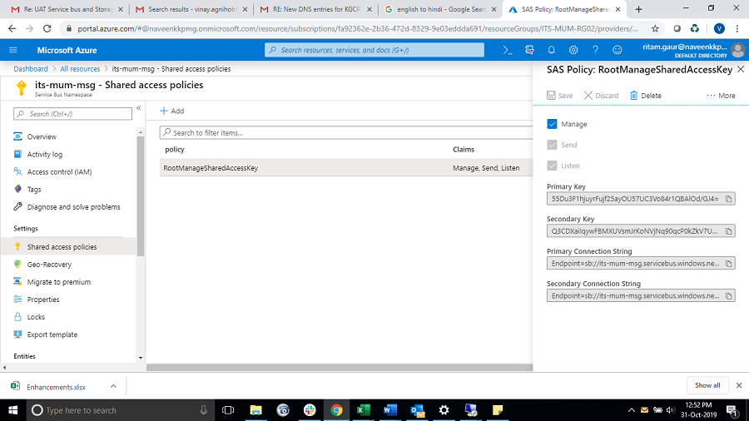Click Discard in the SAS Policy panel
The height and width of the screenshot is (421, 749).
pos(601,96)
